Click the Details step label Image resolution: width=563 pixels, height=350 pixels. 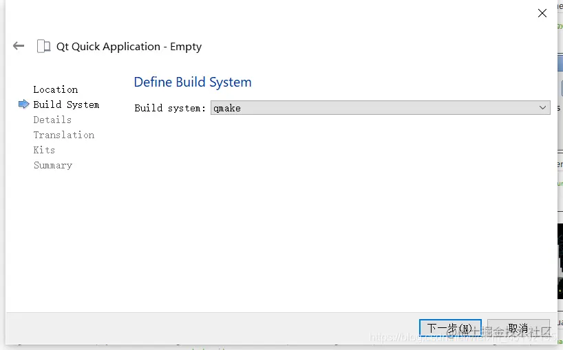[52, 120]
